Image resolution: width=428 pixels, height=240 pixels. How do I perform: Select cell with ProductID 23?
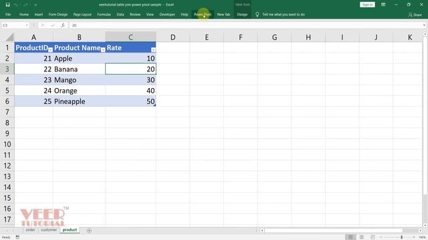point(33,80)
